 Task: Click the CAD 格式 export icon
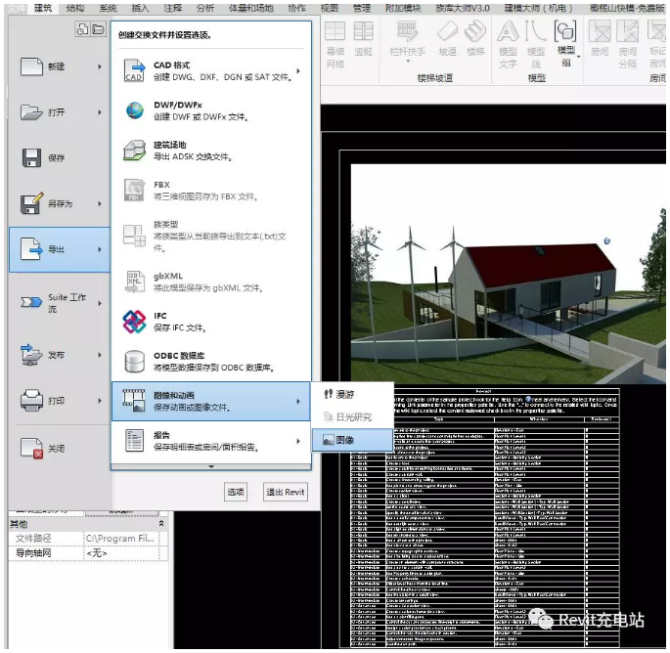(x=134, y=71)
